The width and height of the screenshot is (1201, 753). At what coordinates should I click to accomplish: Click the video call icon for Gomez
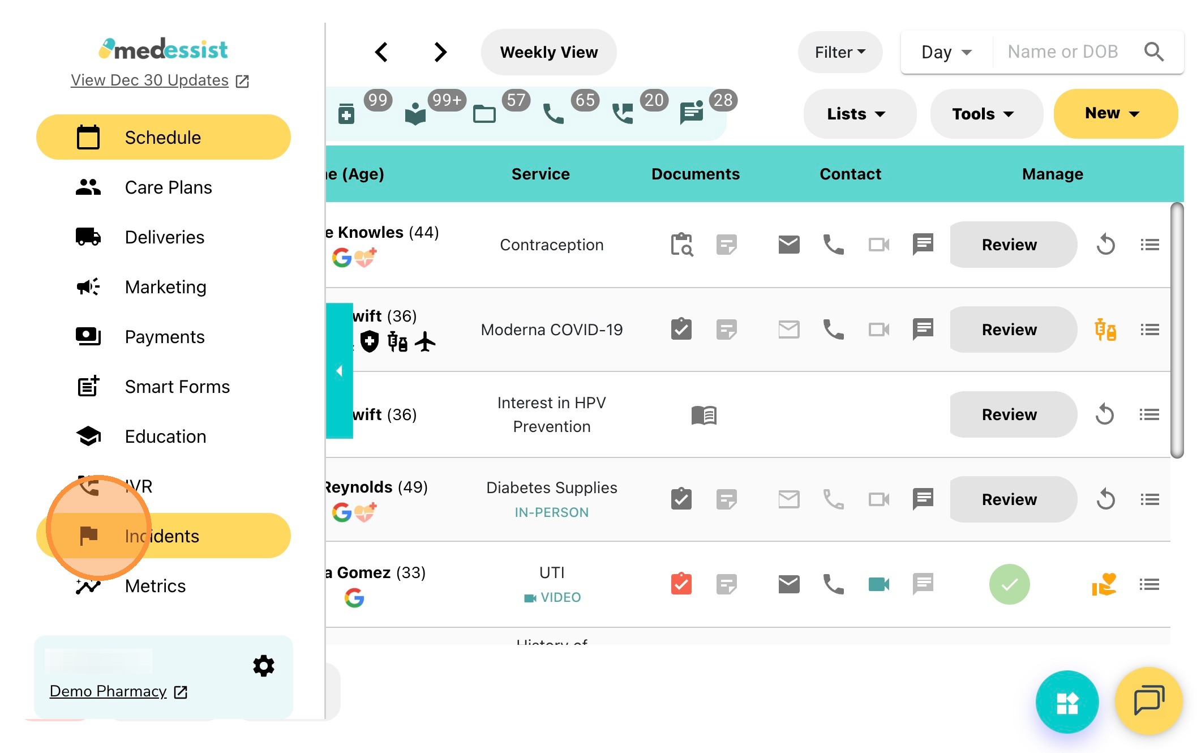click(878, 584)
